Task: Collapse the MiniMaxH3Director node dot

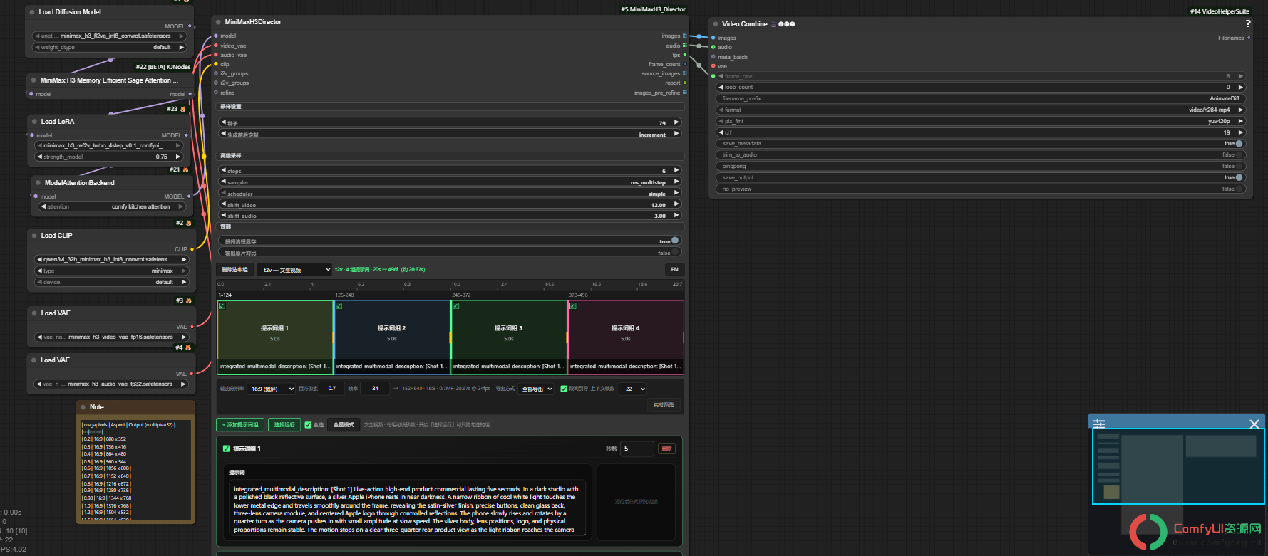Action: click(219, 22)
